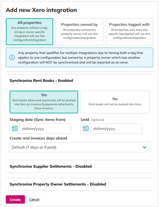Viewport: 159px width, 207px height.
Task: Click the Add new Xero integration heading
Action: 41,10
